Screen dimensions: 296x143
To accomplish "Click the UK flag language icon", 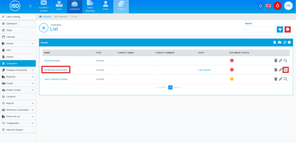I will pos(268,6).
